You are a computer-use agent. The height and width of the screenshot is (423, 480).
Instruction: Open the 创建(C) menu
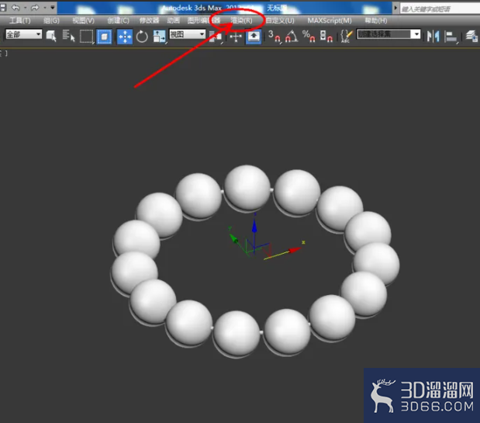[x=118, y=20]
